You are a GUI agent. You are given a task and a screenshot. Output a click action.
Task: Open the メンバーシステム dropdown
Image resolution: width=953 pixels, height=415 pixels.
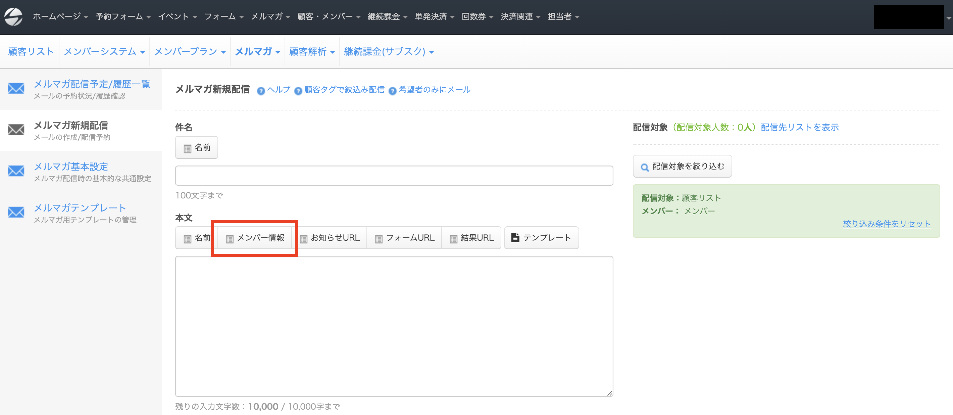click(104, 52)
